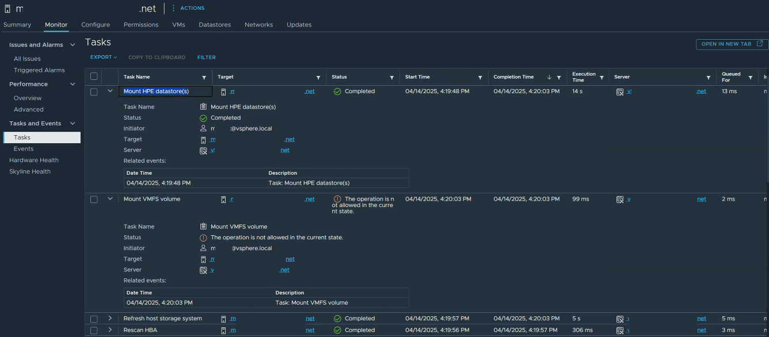Image resolution: width=769 pixels, height=337 pixels.
Task: Click the Filter button above the table
Action: pos(206,58)
